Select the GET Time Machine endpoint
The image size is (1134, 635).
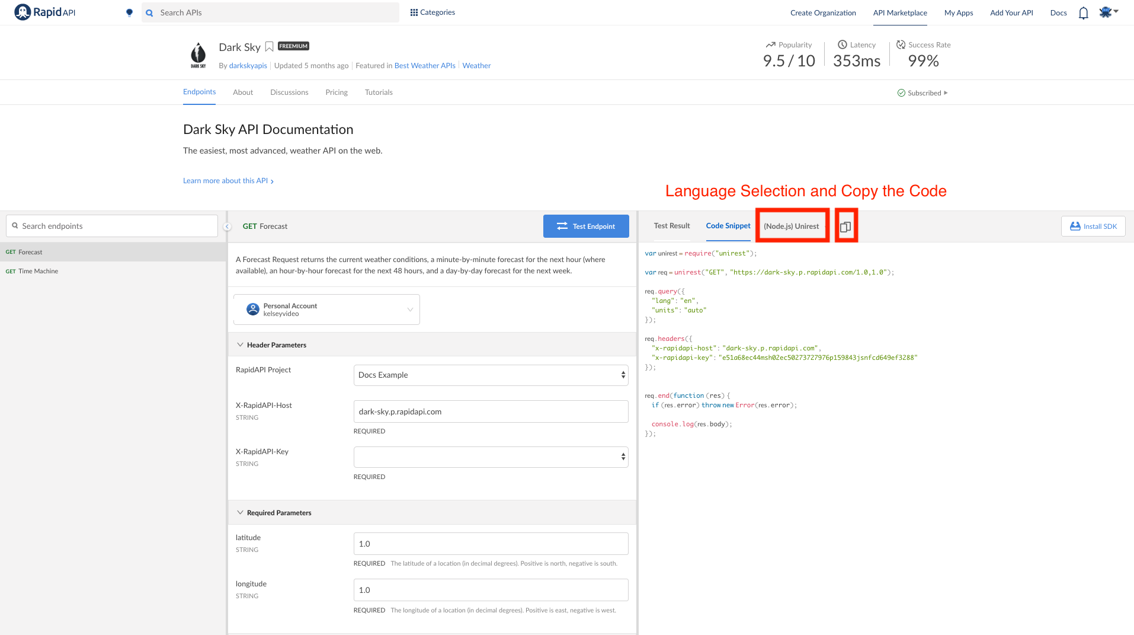[113, 271]
